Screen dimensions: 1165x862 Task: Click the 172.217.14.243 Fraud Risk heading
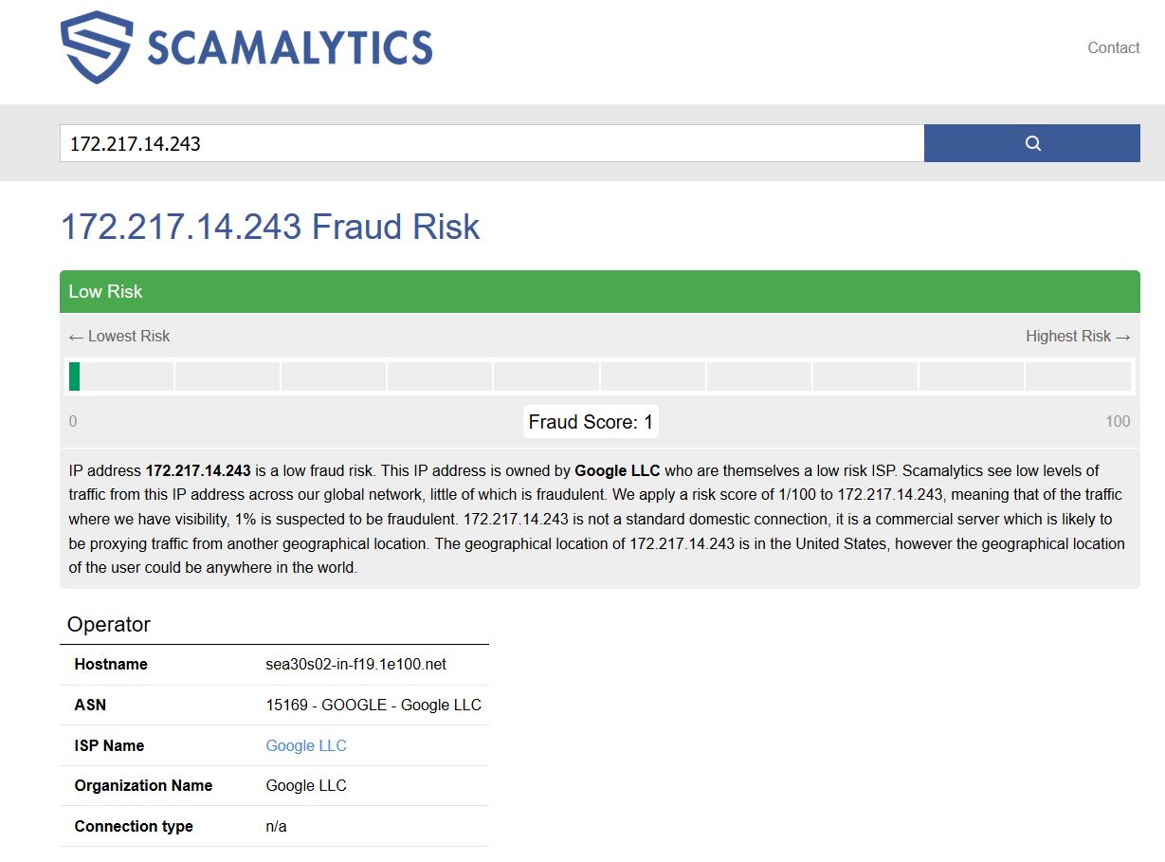[x=269, y=227]
